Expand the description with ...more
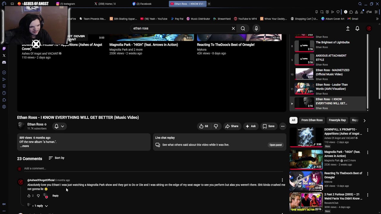Screen dimensions: 381x214 [24, 146]
